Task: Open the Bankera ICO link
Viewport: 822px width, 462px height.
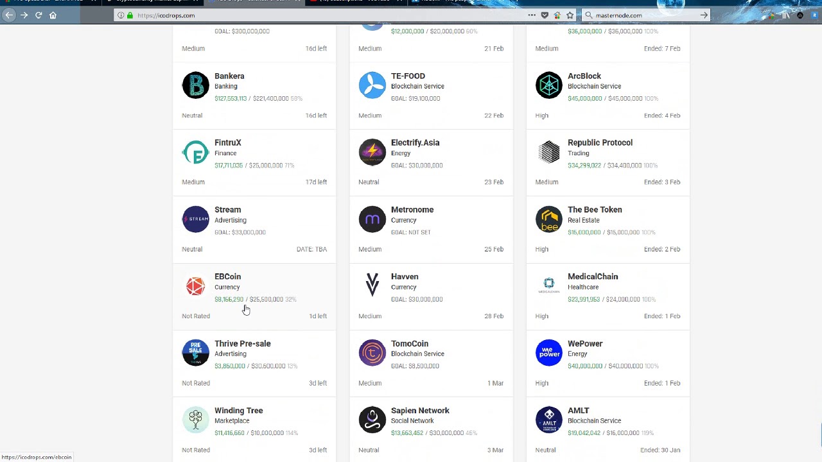Action: 229,76
